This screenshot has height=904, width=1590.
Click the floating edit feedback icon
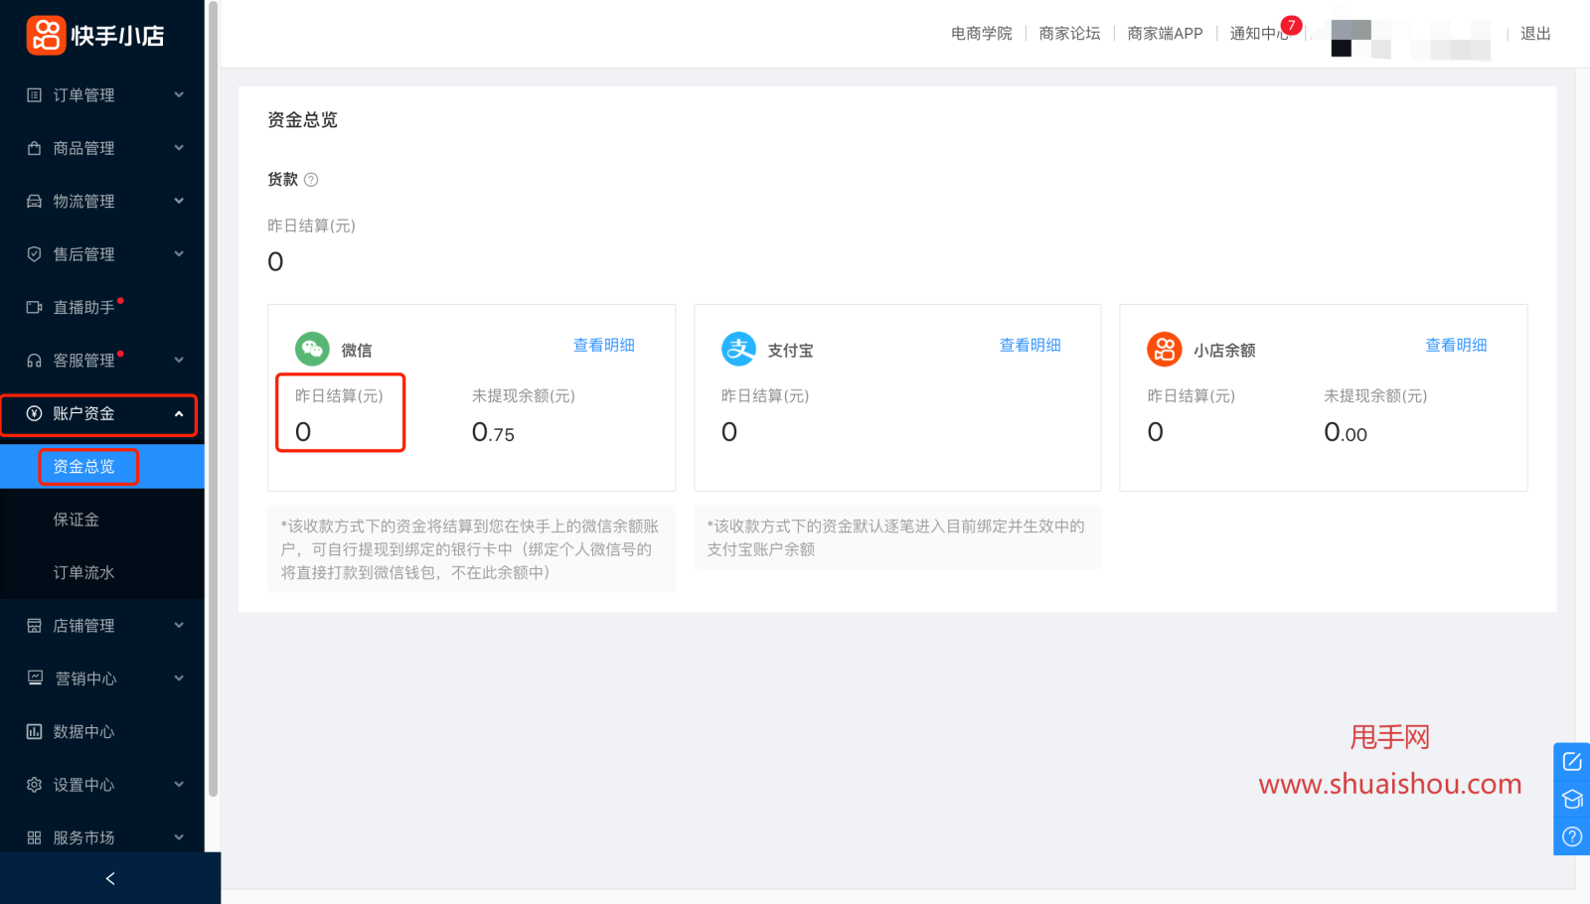(1572, 762)
